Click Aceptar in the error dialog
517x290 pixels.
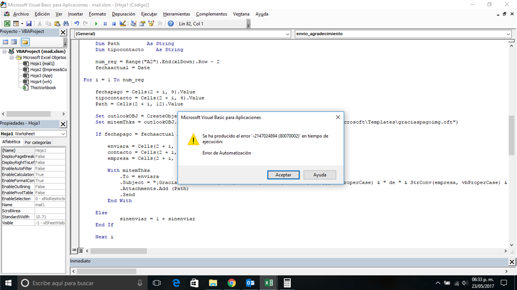[x=283, y=175]
